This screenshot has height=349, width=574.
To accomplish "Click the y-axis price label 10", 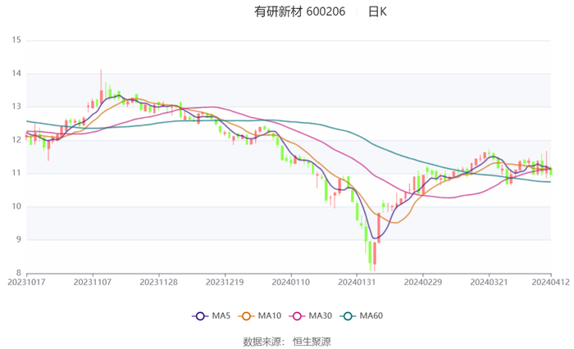I will point(16,206).
